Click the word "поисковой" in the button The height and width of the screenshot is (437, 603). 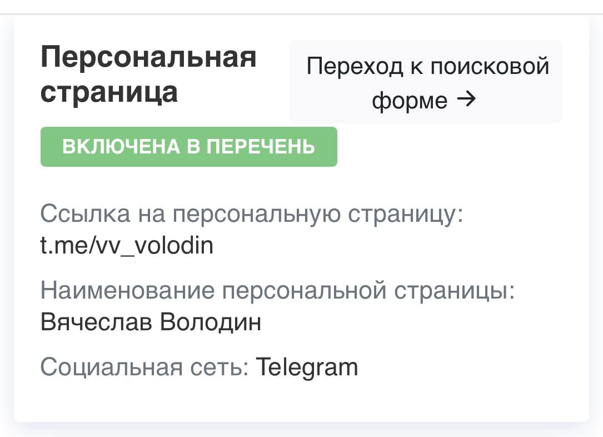tap(490, 67)
